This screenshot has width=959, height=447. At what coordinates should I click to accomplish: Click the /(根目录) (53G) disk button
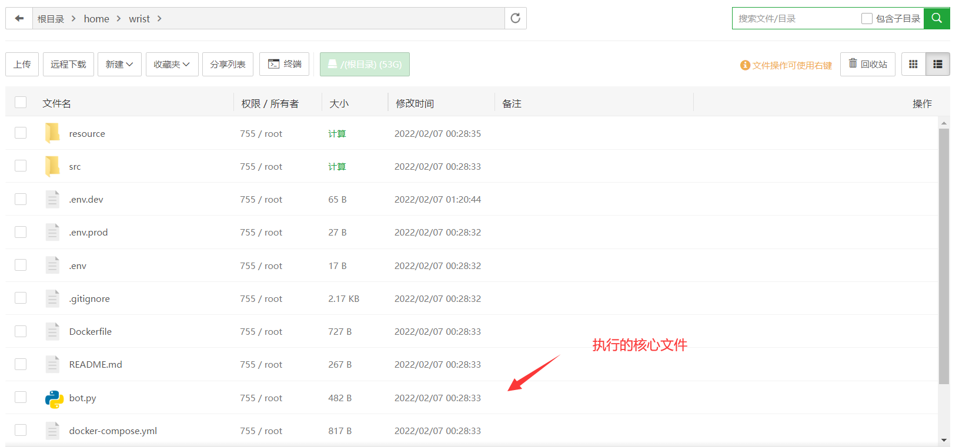[x=365, y=64]
